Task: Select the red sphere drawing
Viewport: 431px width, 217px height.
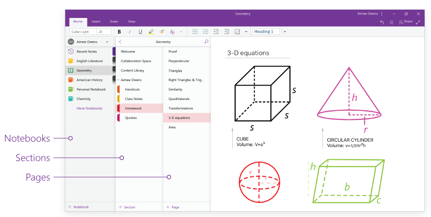Action: (x=259, y=182)
